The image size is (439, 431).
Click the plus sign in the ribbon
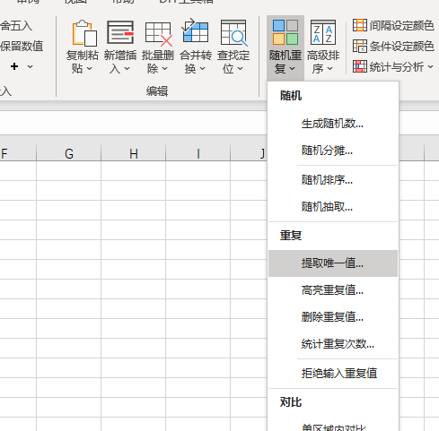14,66
